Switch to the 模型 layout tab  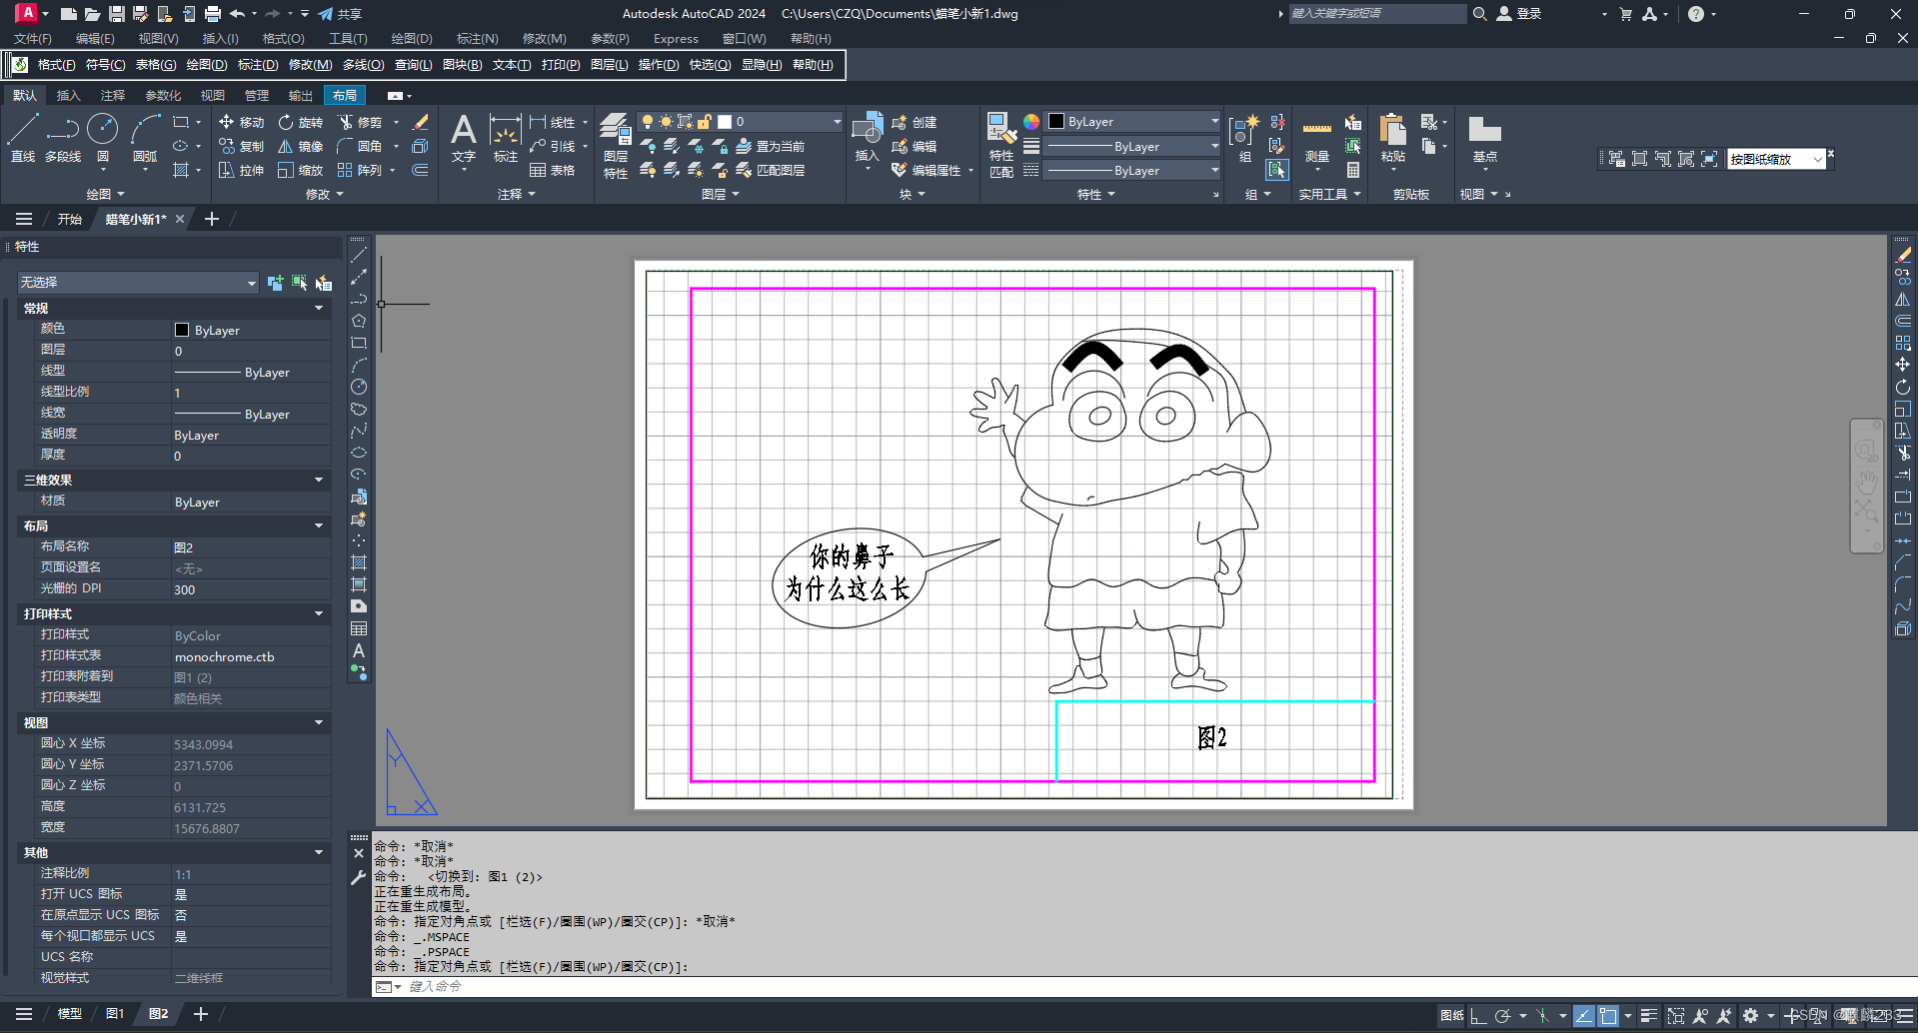69,1014
